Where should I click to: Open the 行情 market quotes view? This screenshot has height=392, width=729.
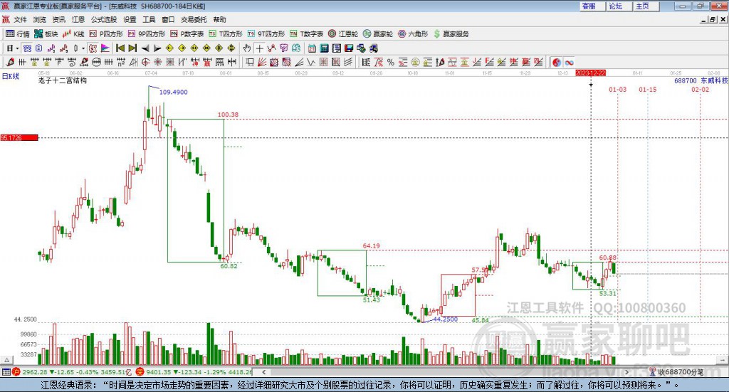point(18,34)
